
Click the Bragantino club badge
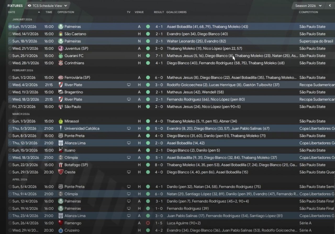[60, 92]
